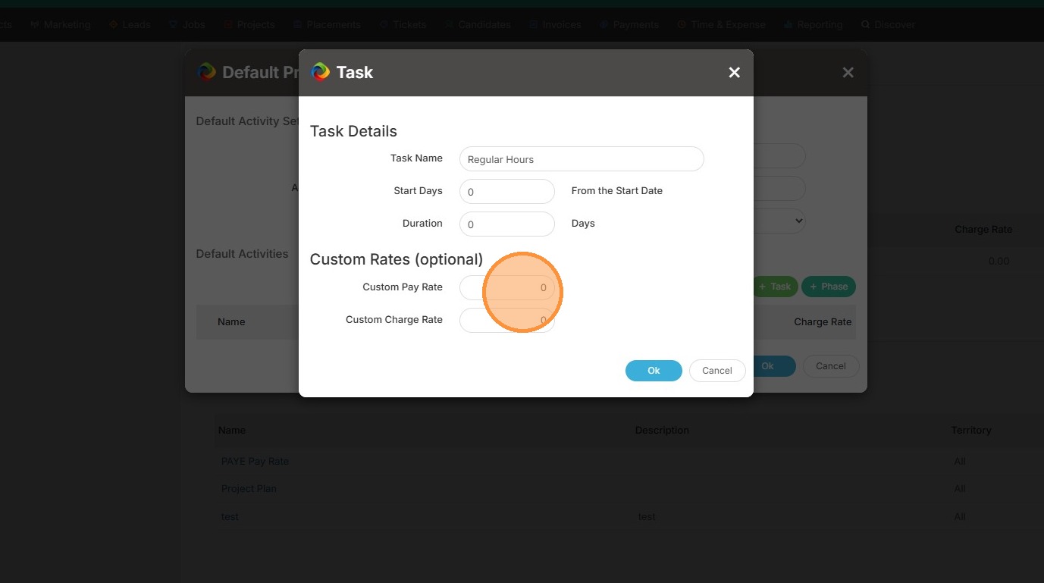Close the Task dialog with the X
The height and width of the screenshot is (583, 1044).
click(734, 72)
